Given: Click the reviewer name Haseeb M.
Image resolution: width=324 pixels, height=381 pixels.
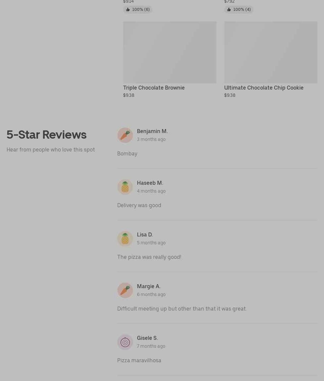Looking at the screenshot, I should pyautogui.click(x=150, y=183).
